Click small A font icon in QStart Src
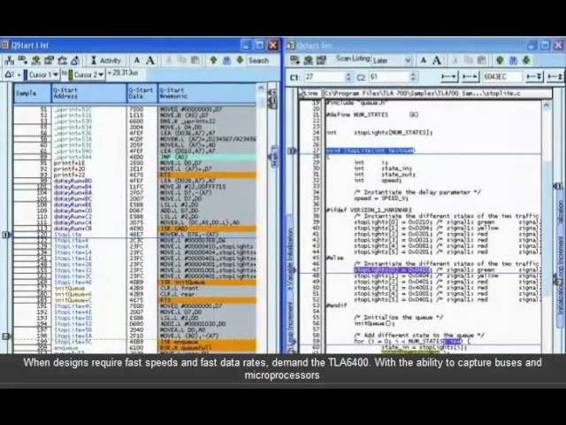The image size is (566, 425). (x=424, y=60)
